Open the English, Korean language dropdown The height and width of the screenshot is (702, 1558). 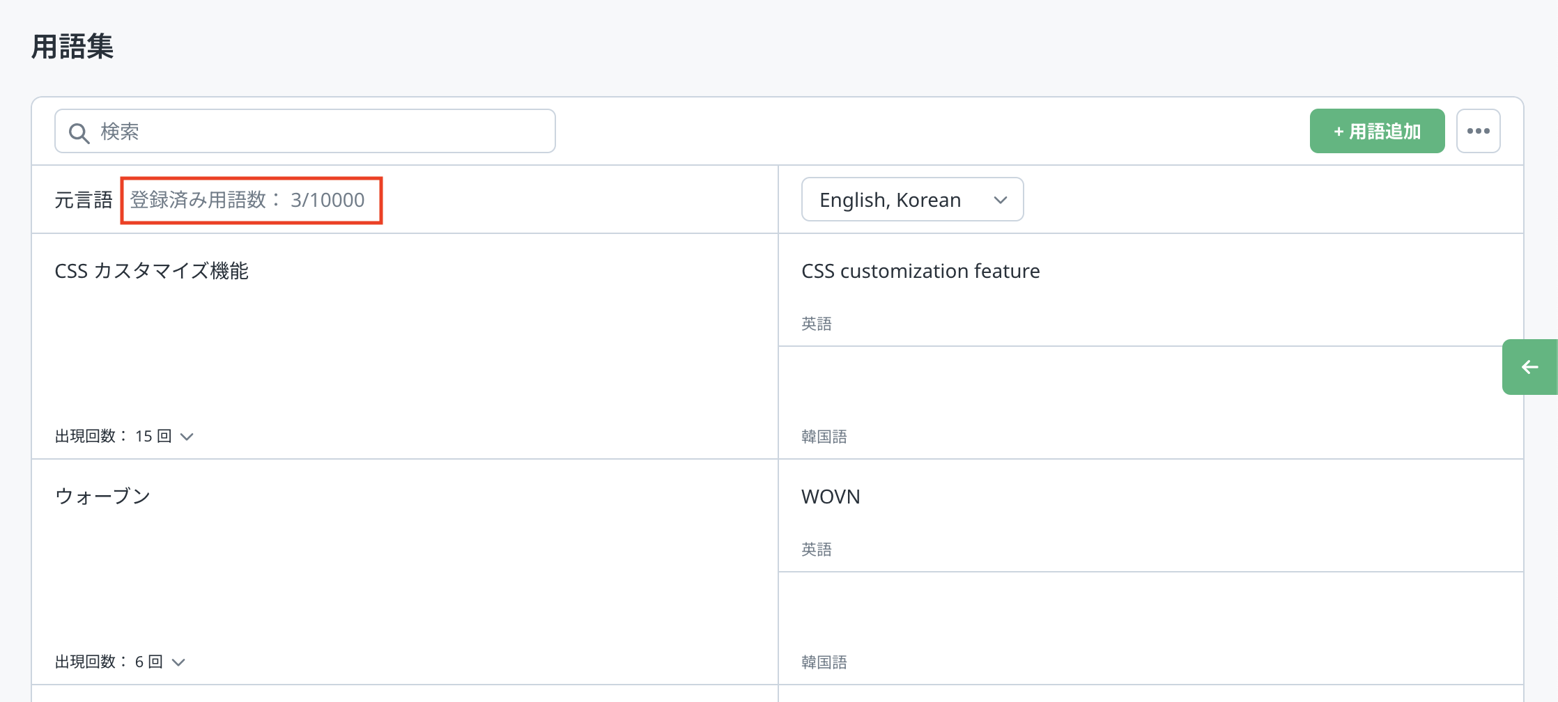[x=912, y=200]
